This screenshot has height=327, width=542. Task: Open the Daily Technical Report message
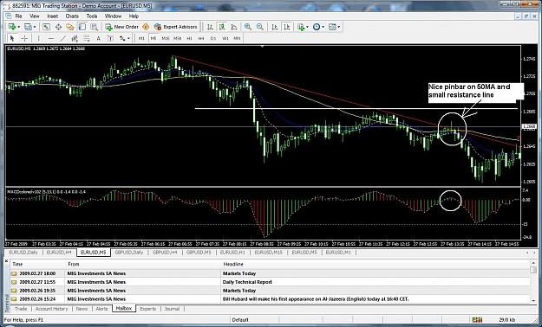click(x=247, y=282)
